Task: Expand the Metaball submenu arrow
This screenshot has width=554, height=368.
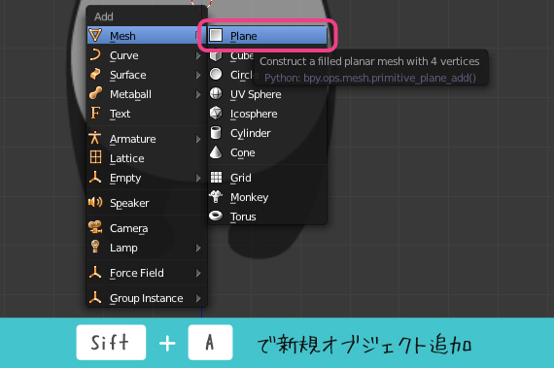Action: (198, 94)
